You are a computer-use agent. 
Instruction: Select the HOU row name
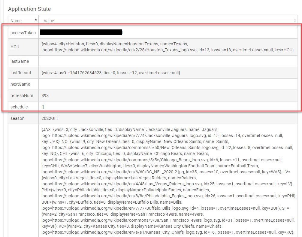[15, 47]
